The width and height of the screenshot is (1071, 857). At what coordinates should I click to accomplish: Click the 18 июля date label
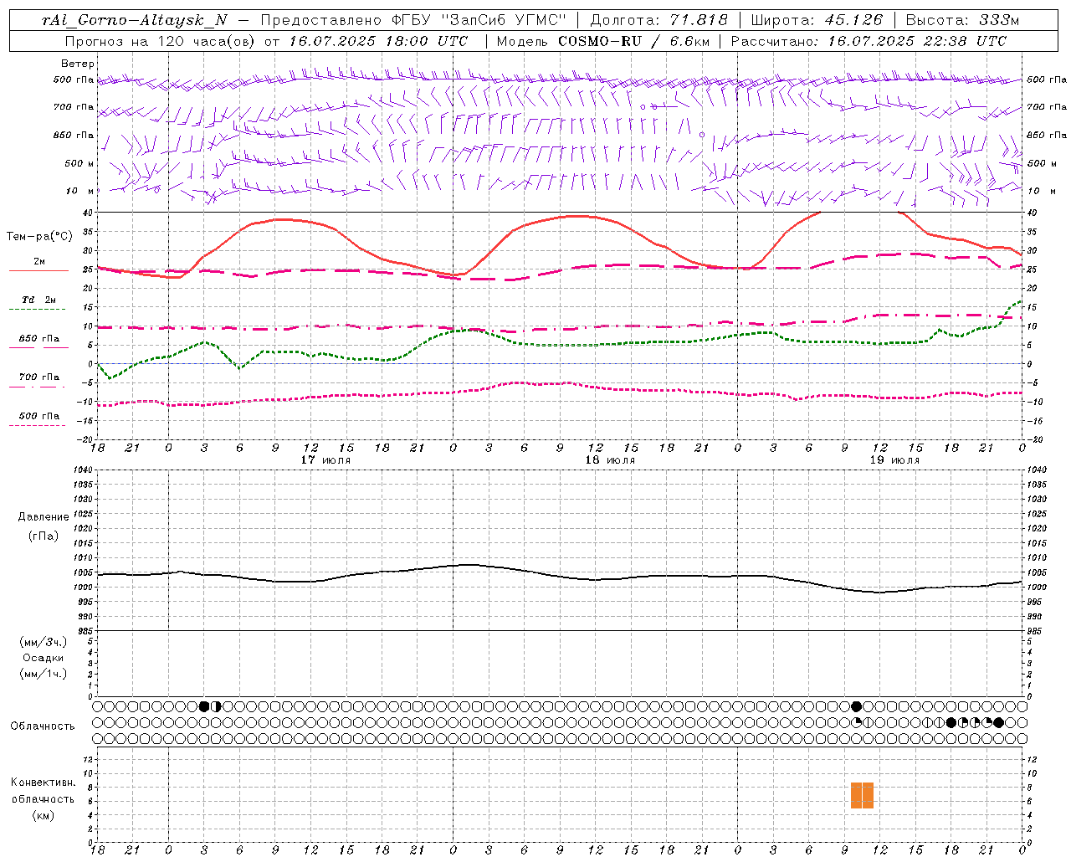pos(610,460)
